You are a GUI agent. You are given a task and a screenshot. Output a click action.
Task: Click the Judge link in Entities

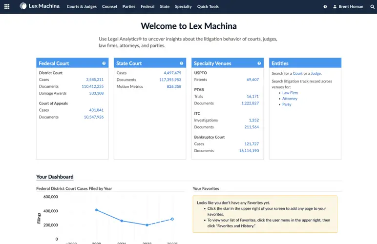(316, 73)
